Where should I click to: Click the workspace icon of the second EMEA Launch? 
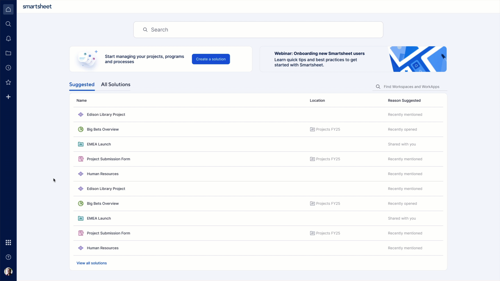tap(81, 218)
